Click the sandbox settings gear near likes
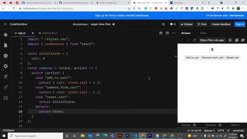The image size is (247, 139). (163, 24)
